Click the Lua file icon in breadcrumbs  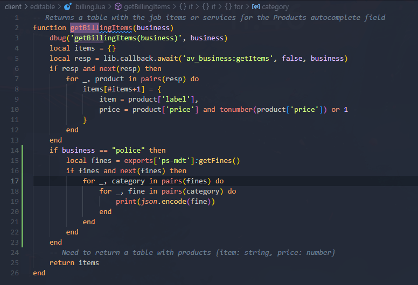click(67, 7)
